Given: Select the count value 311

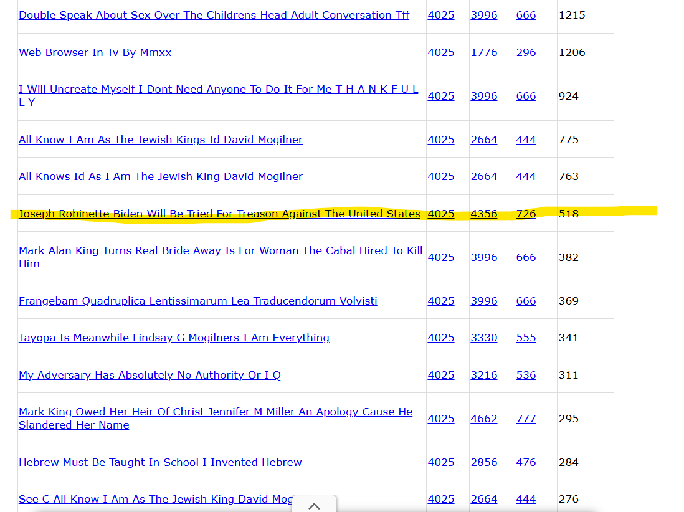Looking at the screenshot, I should [568, 375].
